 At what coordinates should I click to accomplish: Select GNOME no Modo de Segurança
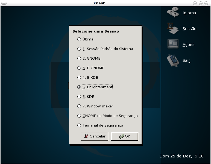point(107,116)
